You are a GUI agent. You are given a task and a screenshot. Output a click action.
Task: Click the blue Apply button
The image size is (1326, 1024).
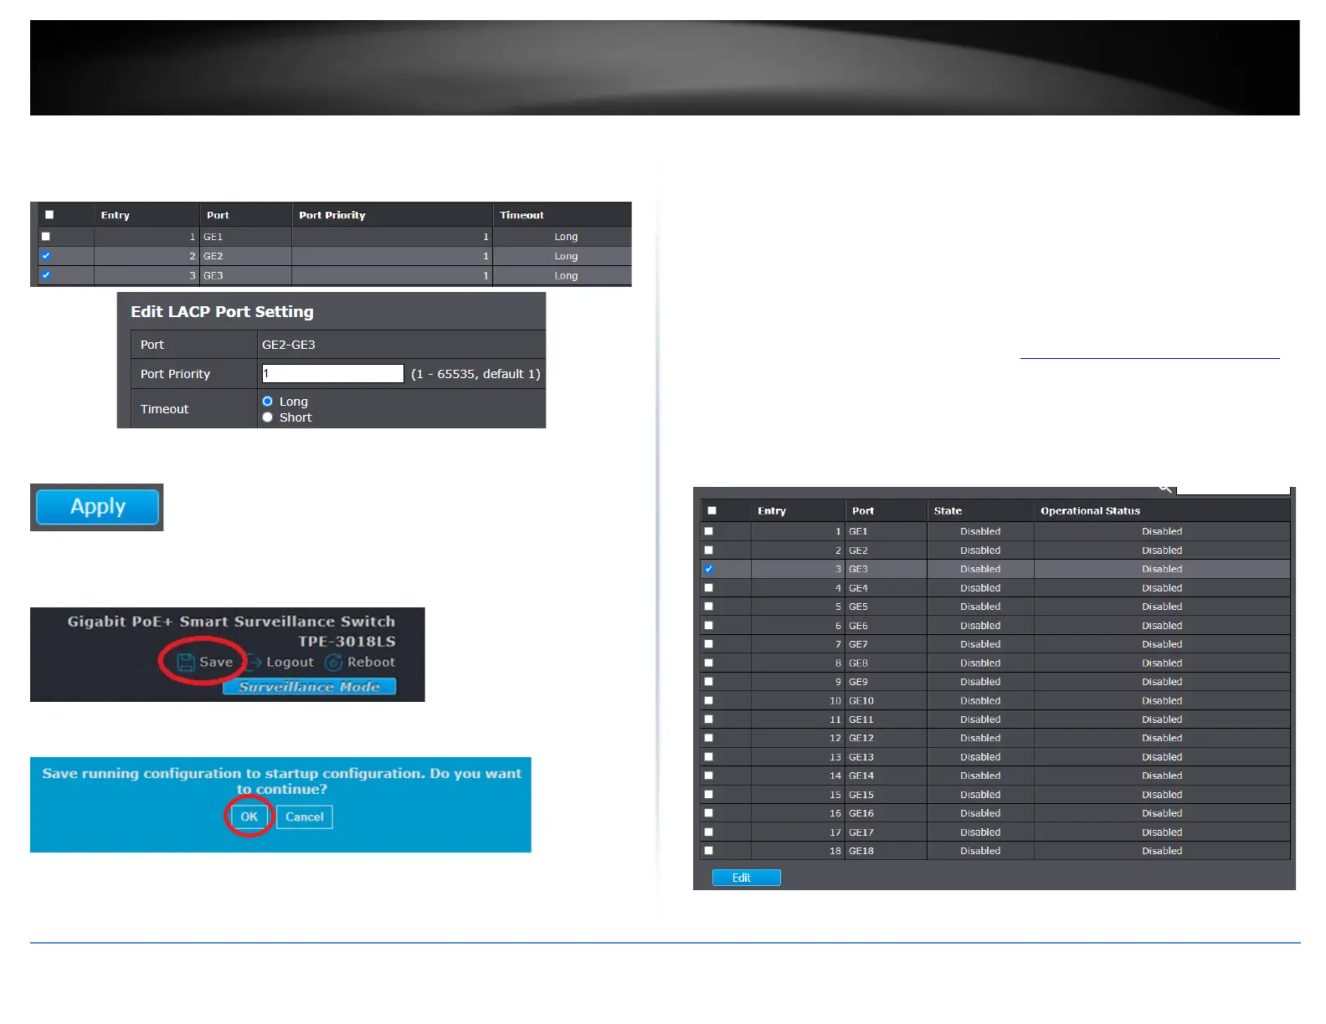pyautogui.click(x=98, y=507)
